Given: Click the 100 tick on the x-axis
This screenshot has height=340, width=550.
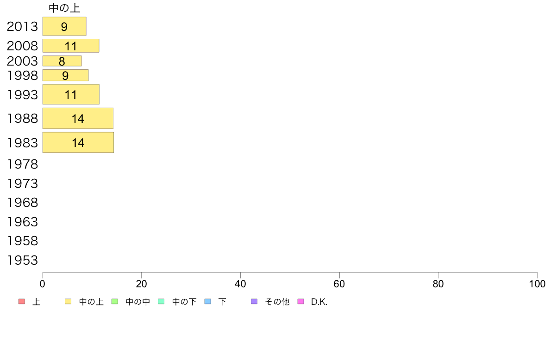Looking at the screenshot, I should [x=537, y=284].
